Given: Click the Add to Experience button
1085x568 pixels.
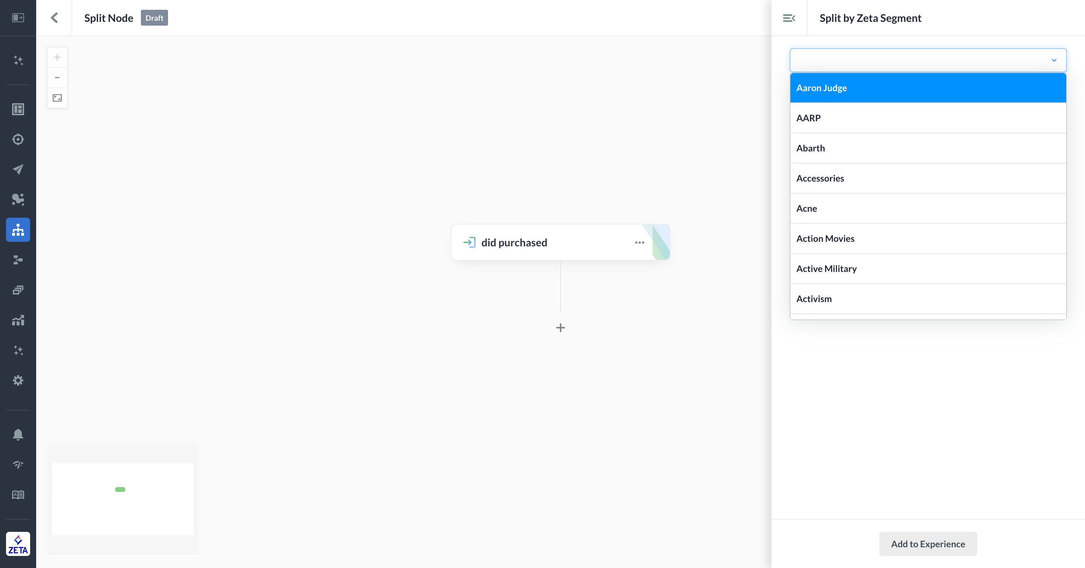Looking at the screenshot, I should click(928, 544).
